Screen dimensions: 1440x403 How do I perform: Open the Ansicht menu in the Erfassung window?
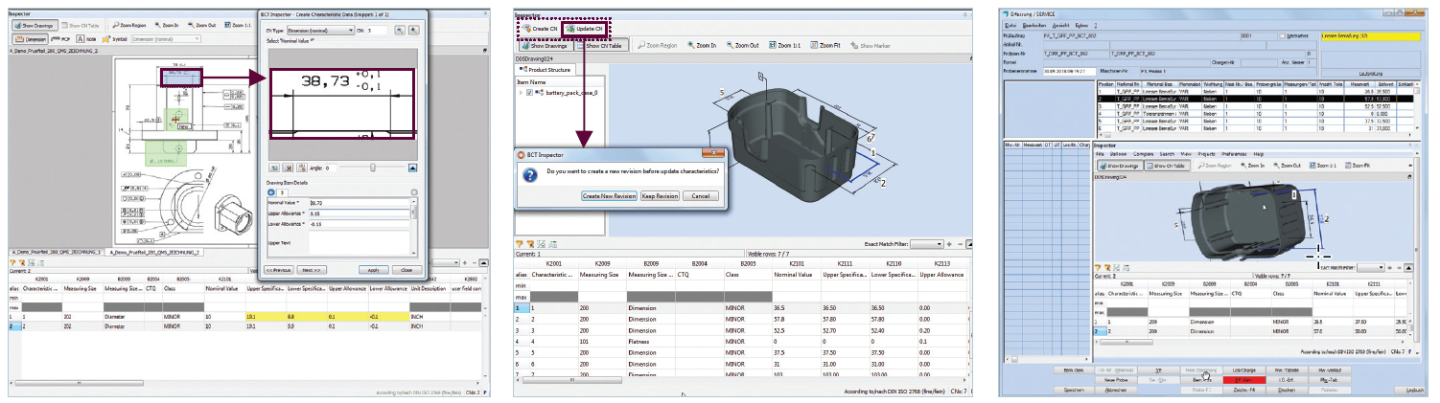(1062, 24)
